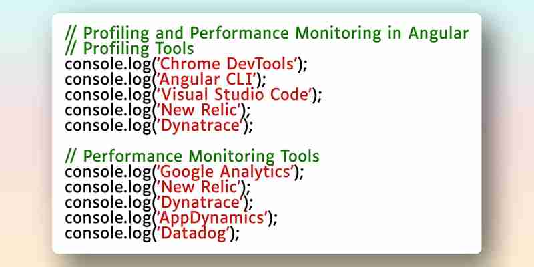Click console.log before 'AppDynamics'
The width and height of the screenshot is (534, 267).
point(108,218)
